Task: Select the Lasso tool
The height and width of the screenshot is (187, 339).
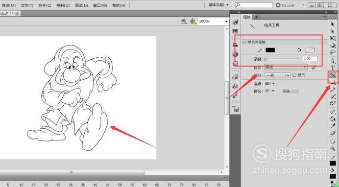Action: pos(333,52)
